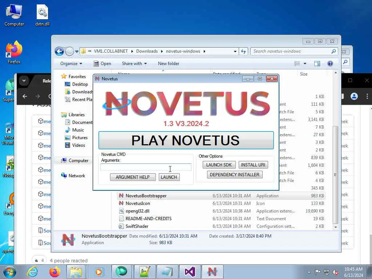Viewport: 372px width, 279px height.
Task: Select the NovetusBootstrapper file
Action: click(x=146, y=196)
